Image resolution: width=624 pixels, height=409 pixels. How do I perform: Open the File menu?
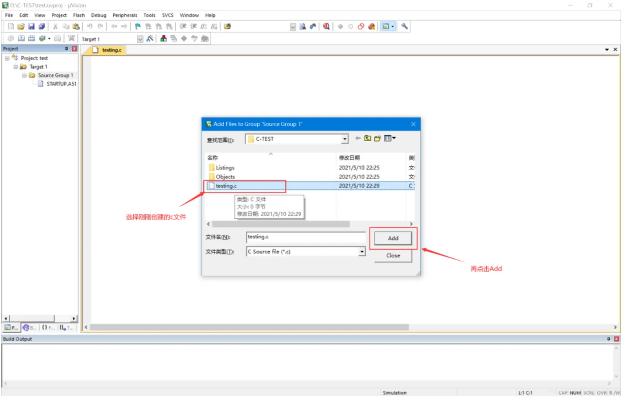coord(9,15)
